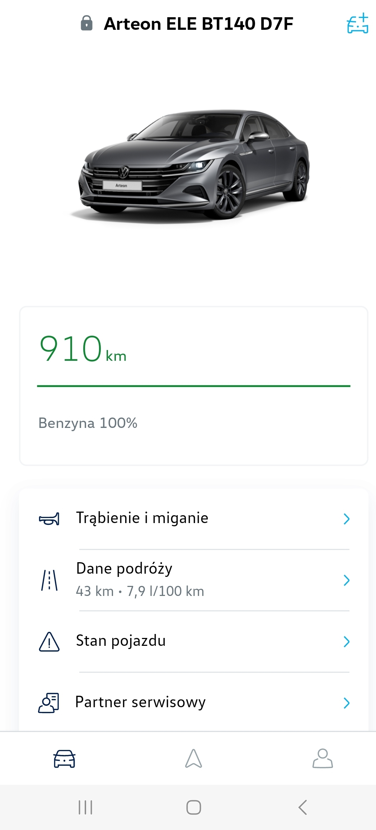This screenshot has width=376, height=830.
Task: Open the vehicle tab car icon
Action: [64, 759]
